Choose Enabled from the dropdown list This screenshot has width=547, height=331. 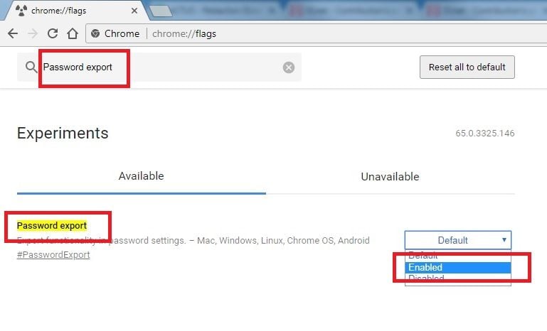point(457,267)
